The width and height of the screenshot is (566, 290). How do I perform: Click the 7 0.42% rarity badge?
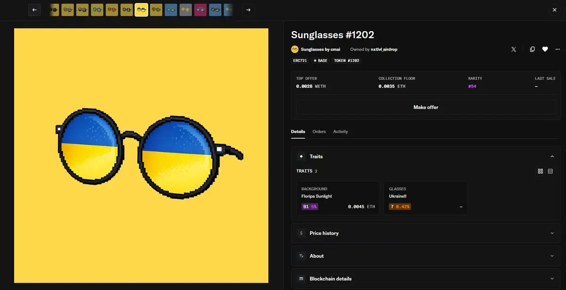(400, 206)
